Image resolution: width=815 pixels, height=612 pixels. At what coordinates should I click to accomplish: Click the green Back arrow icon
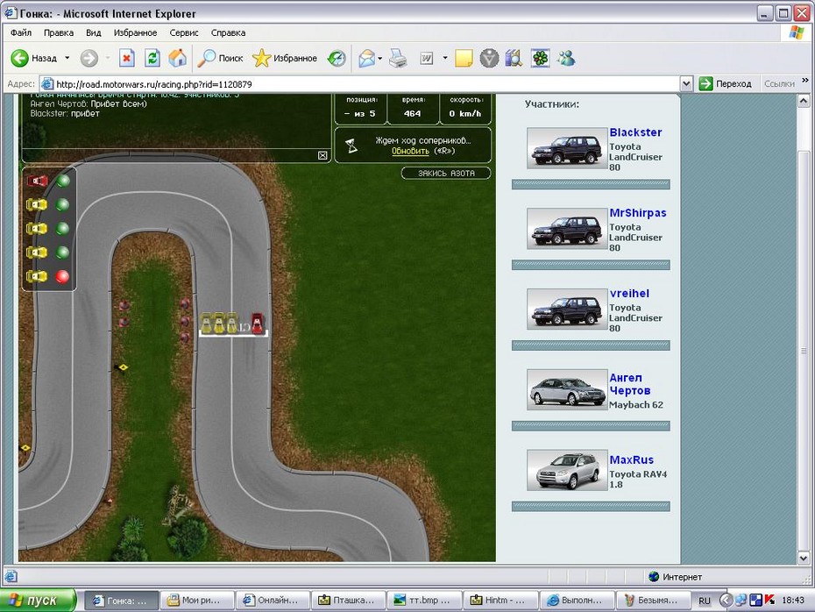pyautogui.click(x=20, y=58)
